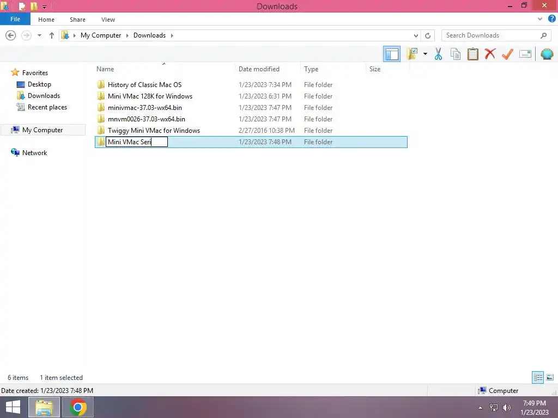Image resolution: width=558 pixels, height=418 pixels.
Task: Open the Windows Start button
Action: pos(13,407)
